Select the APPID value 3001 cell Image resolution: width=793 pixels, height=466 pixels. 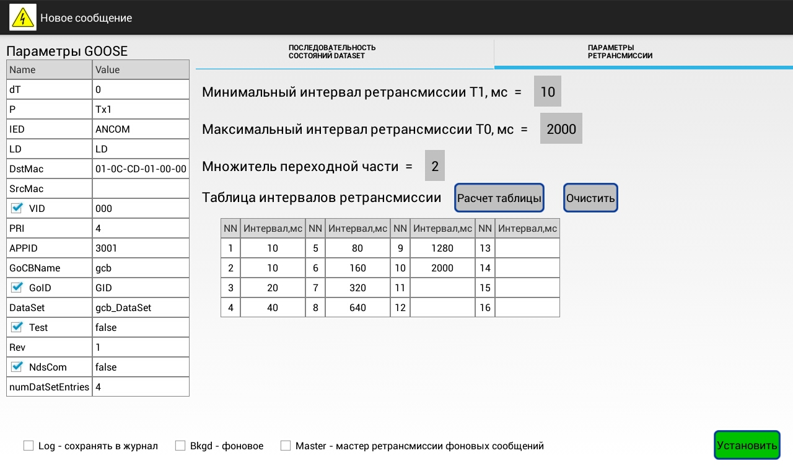(141, 248)
